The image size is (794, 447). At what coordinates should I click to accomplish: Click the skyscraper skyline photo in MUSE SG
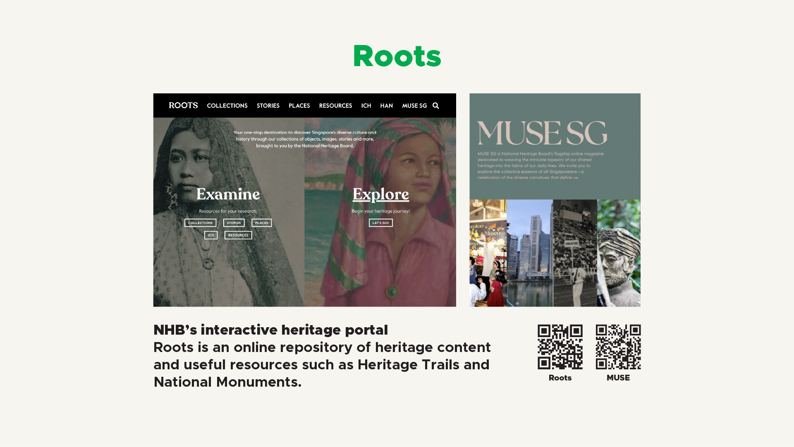click(530, 253)
